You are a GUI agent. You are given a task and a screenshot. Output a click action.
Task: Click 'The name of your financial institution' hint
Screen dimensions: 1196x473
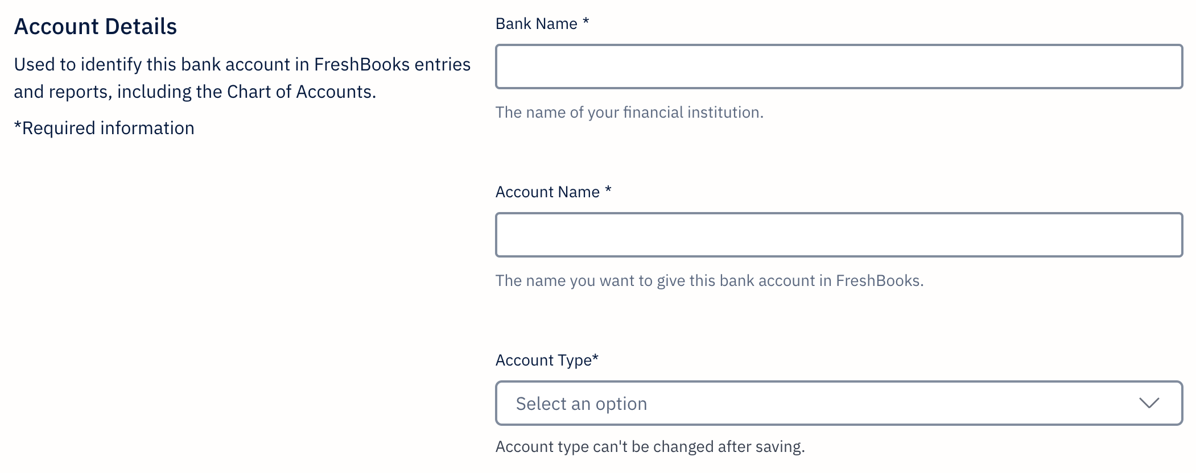629,113
